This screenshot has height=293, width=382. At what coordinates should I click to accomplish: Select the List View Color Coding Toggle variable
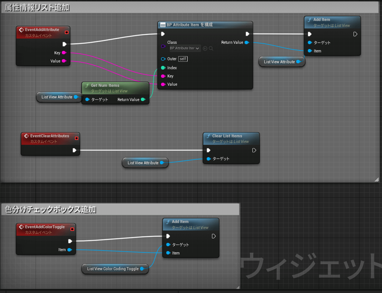[113, 269]
